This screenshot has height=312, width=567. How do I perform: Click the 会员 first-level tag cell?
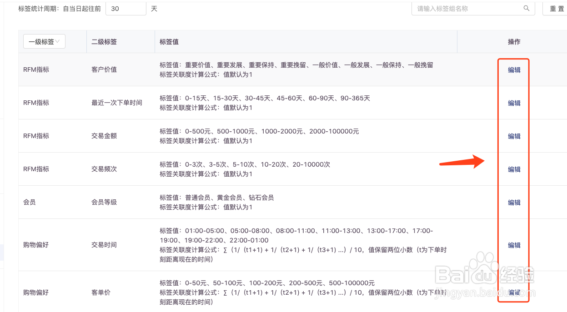click(x=29, y=202)
